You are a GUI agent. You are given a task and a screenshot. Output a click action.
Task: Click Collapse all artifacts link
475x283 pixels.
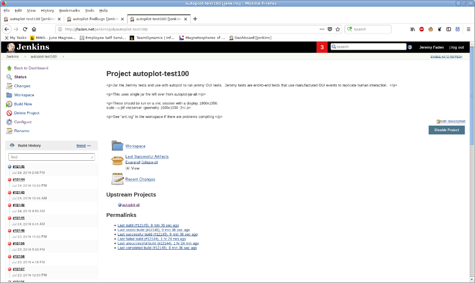pyautogui.click(x=150, y=162)
